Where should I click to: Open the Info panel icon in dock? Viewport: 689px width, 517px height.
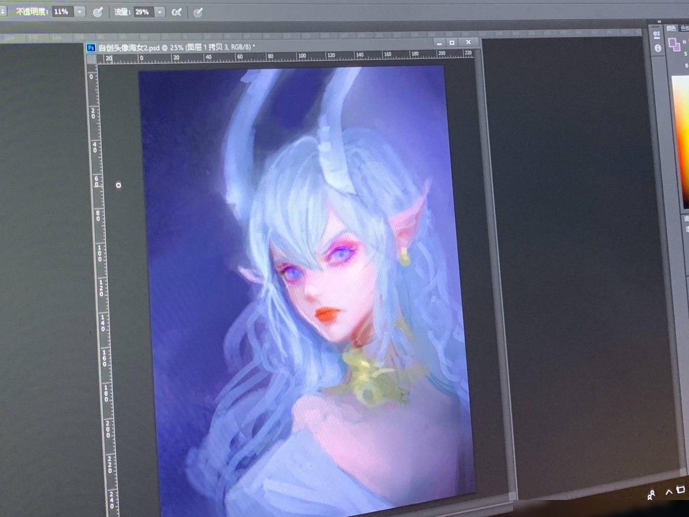click(x=658, y=48)
